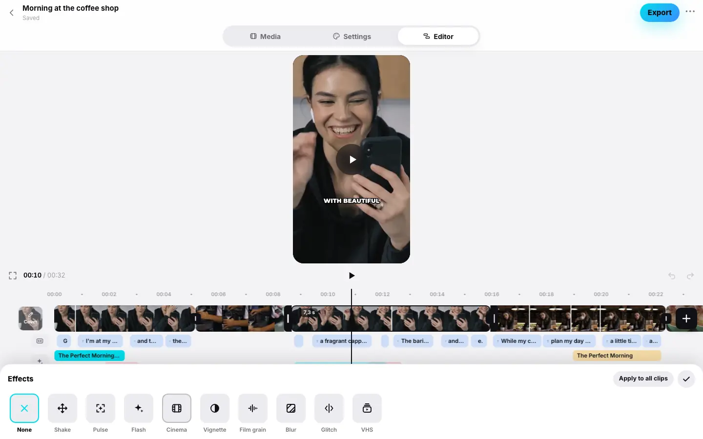Click the captions track icon
The width and height of the screenshot is (703, 439).
point(40,341)
